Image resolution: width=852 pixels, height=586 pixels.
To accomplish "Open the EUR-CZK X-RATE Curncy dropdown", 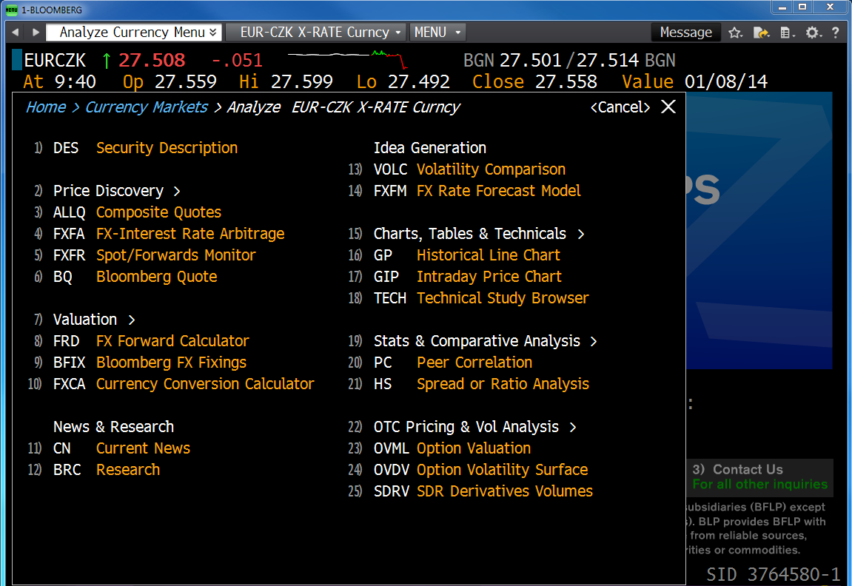I will click(x=316, y=33).
